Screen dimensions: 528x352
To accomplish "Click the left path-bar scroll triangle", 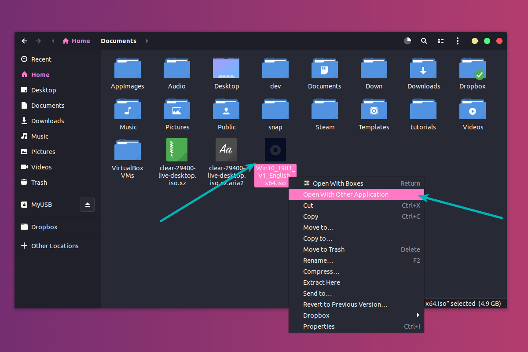I will pos(53,41).
